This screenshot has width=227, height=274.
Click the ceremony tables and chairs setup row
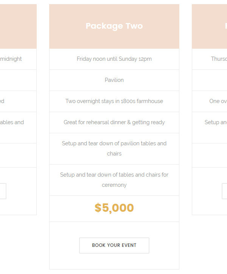[x=114, y=180]
